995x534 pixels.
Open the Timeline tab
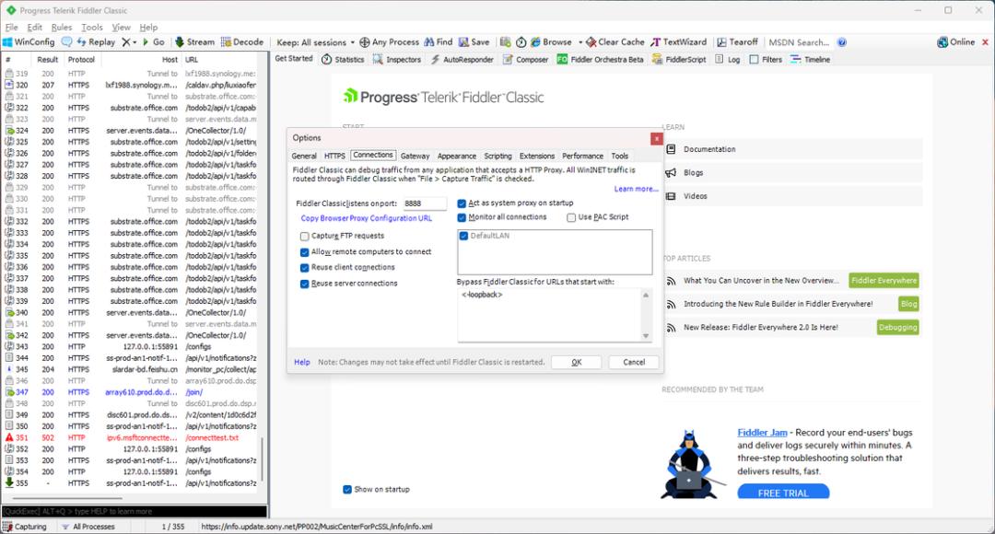[x=811, y=59]
